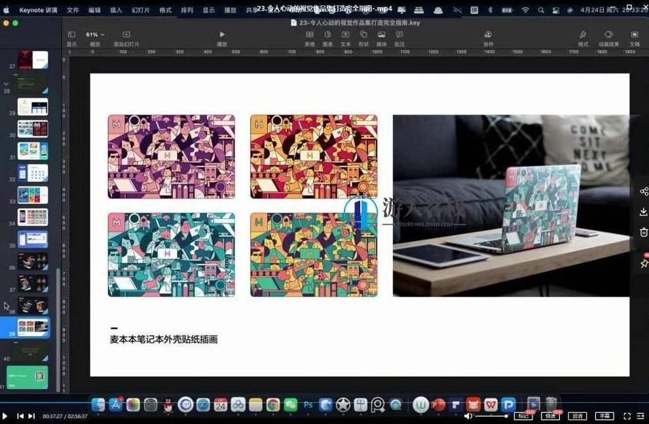The image size is (649, 424).
Task: Insert a text box with the 文本 icon
Action: [x=345, y=35]
